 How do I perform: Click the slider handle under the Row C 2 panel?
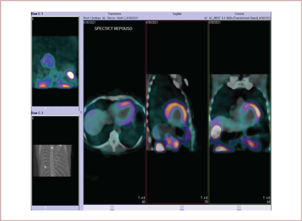[45, 208]
